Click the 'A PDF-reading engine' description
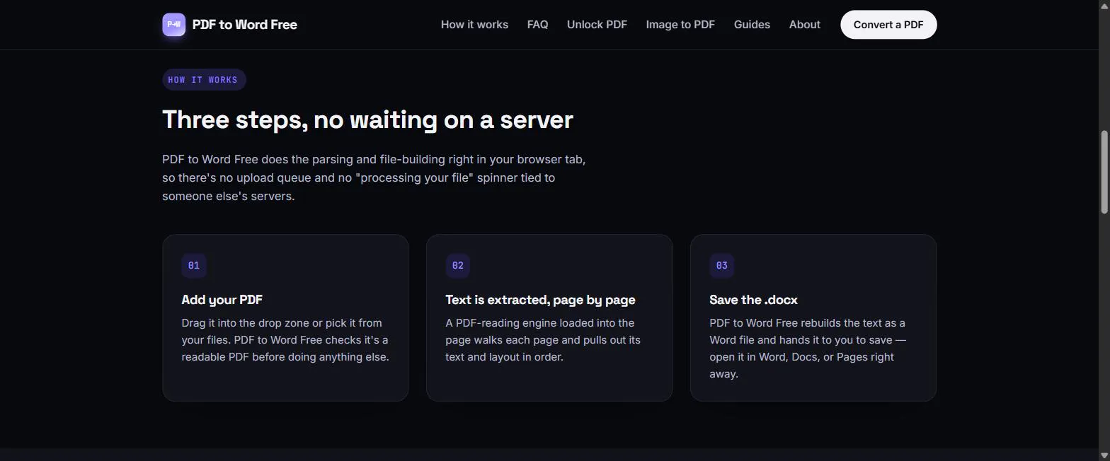The height and width of the screenshot is (461, 1110). tap(543, 340)
